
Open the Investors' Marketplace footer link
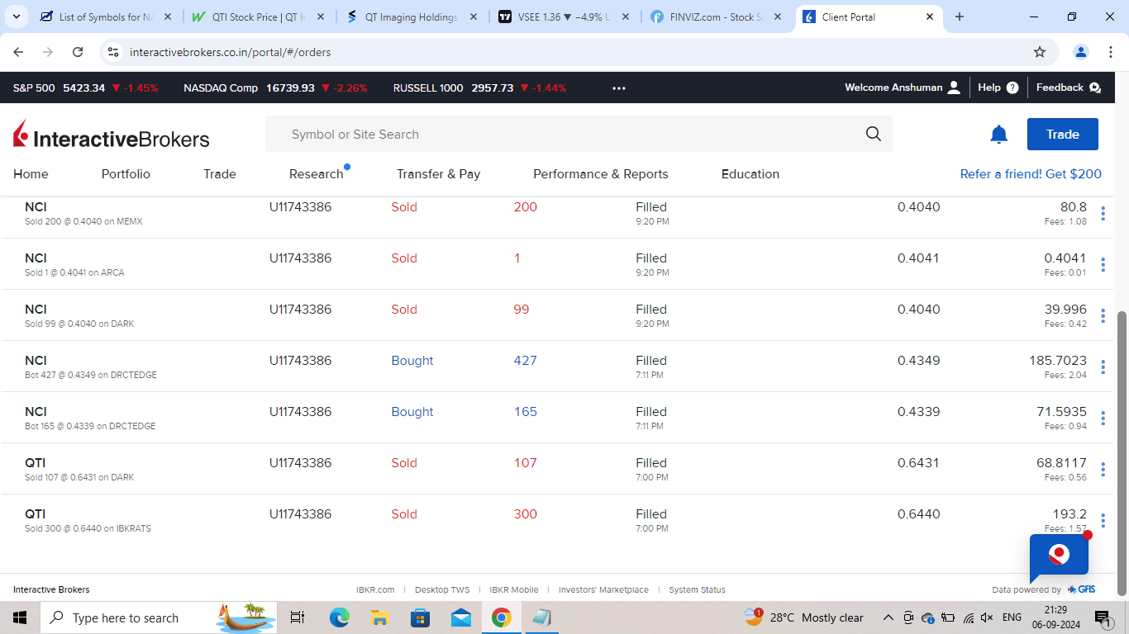(603, 589)
